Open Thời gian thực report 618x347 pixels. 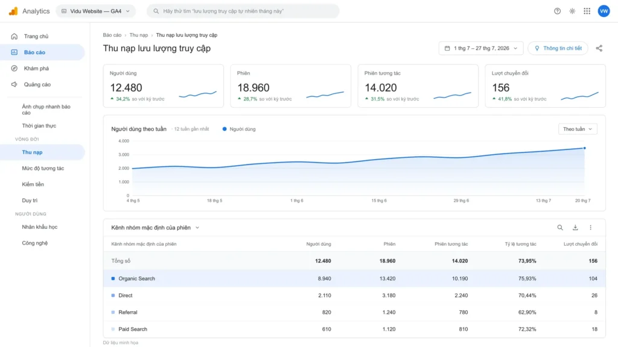pos(39,125)
